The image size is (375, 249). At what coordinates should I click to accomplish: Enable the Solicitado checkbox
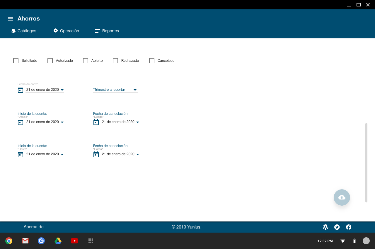(x=16, y=61)
